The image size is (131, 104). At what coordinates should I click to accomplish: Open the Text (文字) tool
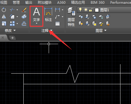point(36,16)
